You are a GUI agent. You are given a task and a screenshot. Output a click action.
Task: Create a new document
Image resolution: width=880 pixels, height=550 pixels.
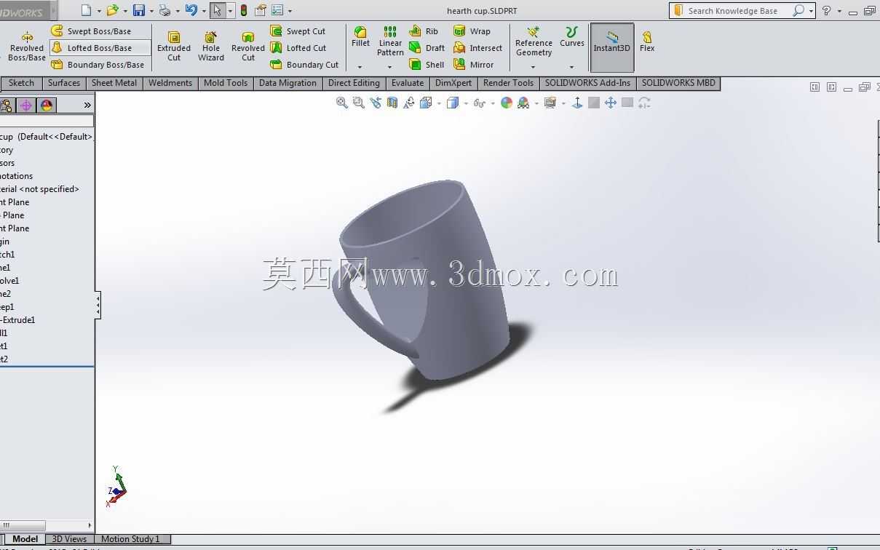tap(87, 10)
